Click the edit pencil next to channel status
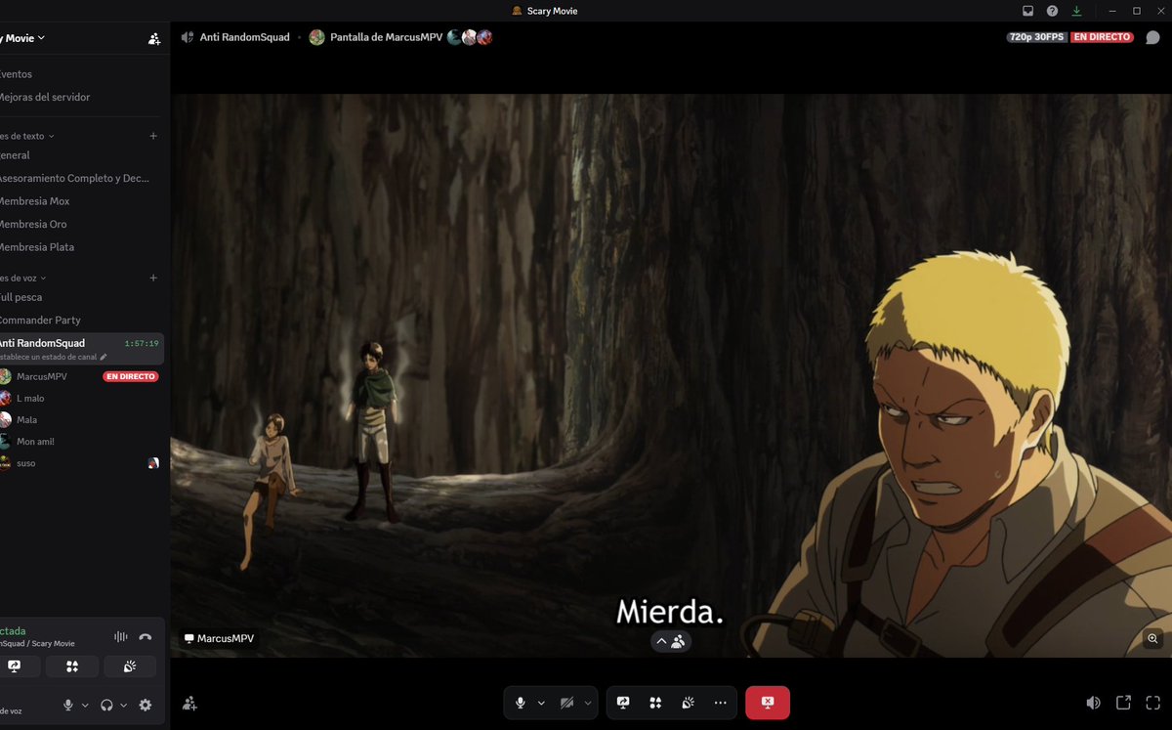This screenshot has height=730, width=1172. point(104,357)
